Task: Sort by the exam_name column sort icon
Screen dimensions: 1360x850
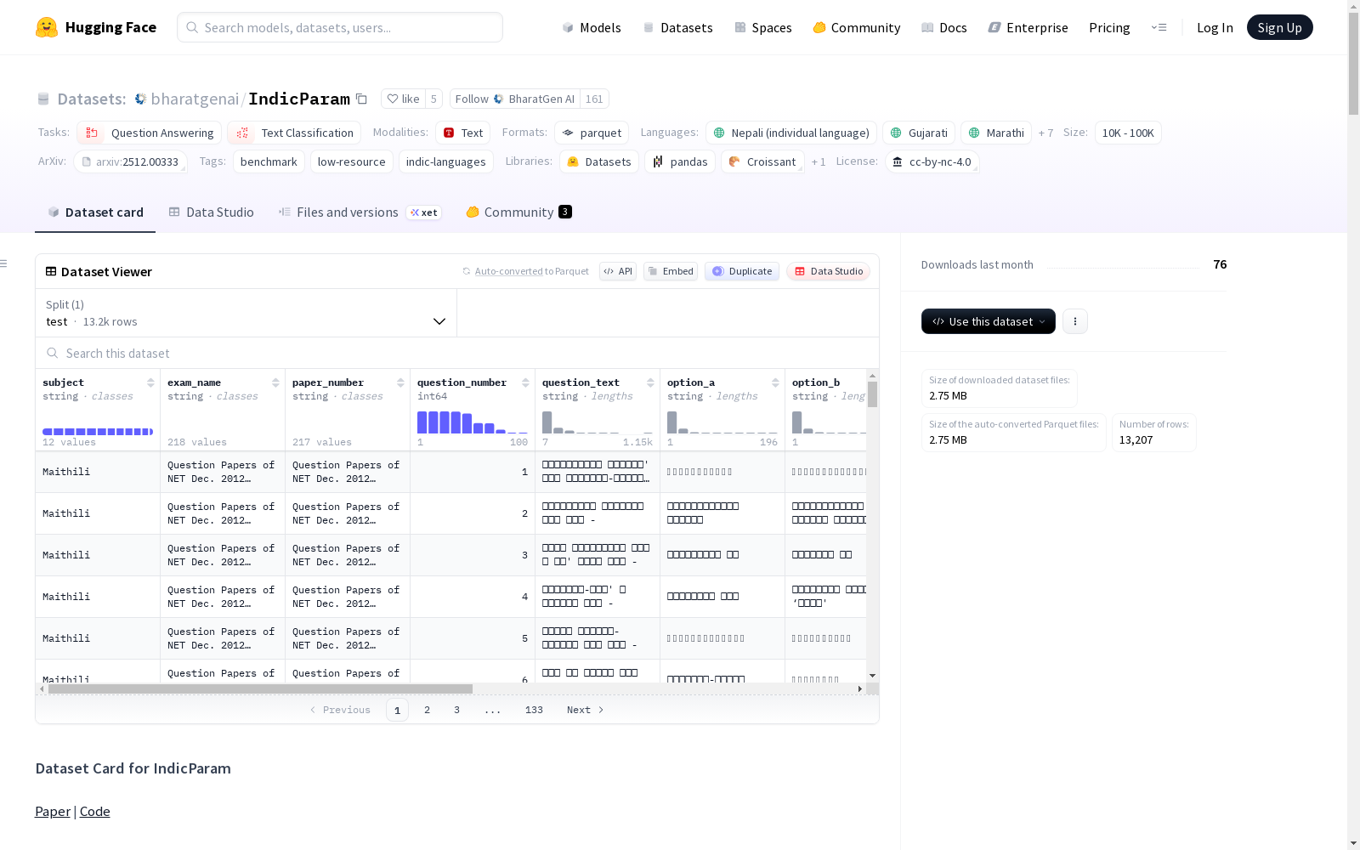Action: 275,382
